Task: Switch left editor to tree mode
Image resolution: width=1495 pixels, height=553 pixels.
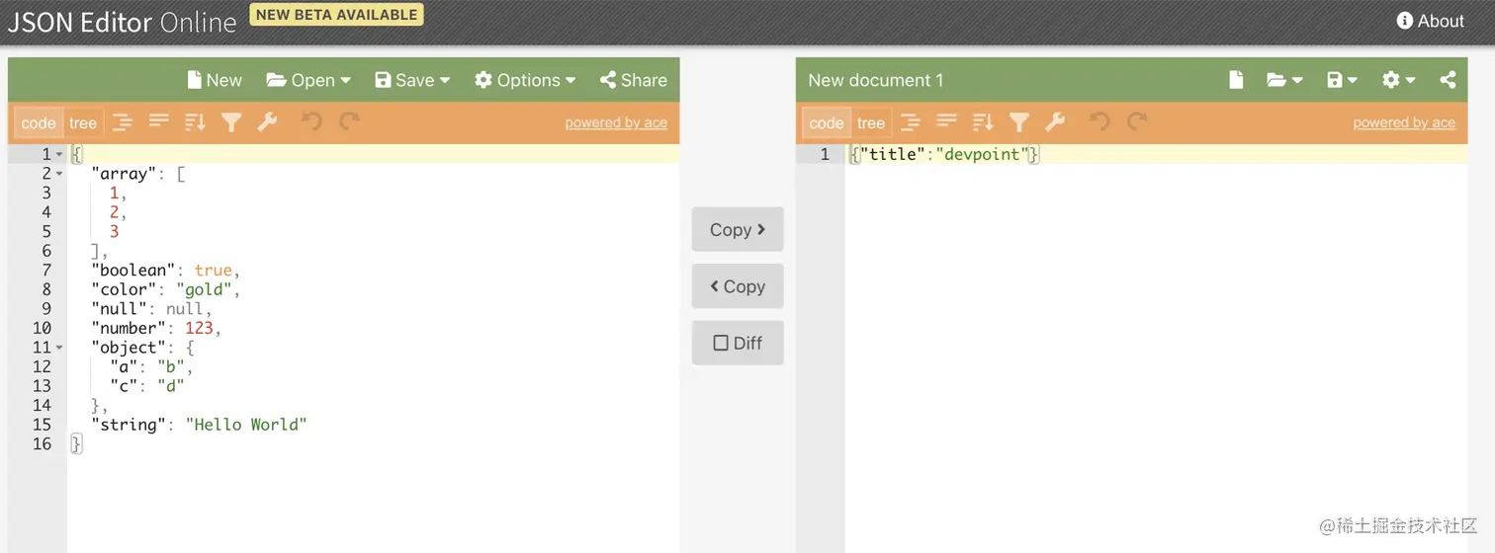Action: (83, 123)
